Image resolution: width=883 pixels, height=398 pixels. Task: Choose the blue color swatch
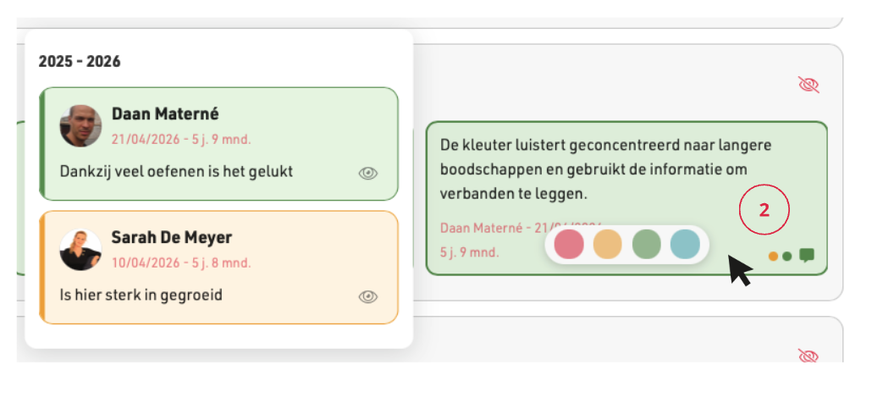click(x=686, y=245)
